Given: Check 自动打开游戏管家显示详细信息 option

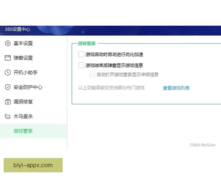Looking at the screenshot, I should coord(92,74).
